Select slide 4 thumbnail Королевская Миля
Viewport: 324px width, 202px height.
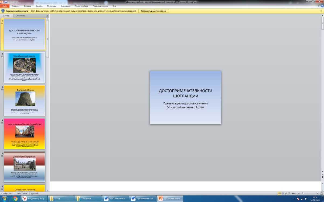click(25, 134)
